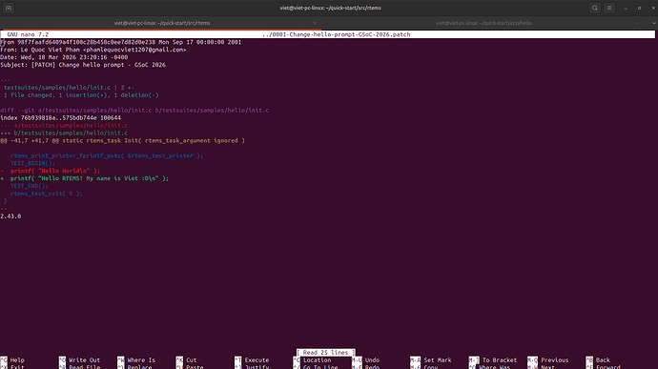Image resolution: width=658 pixels, height=369 pixels.
Task: Open a new terminal tab with the title bar icon
Action: tap(9, 8)
